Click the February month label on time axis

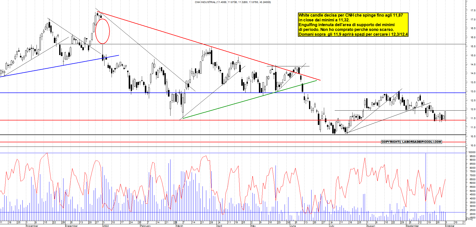[x=146, y=226]
